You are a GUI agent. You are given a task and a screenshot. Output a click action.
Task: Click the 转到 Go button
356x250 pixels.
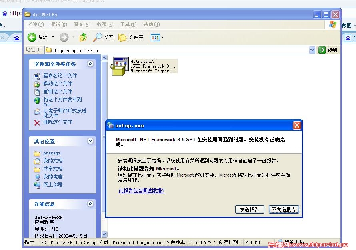pyautogui.click(x=328, y=50)
